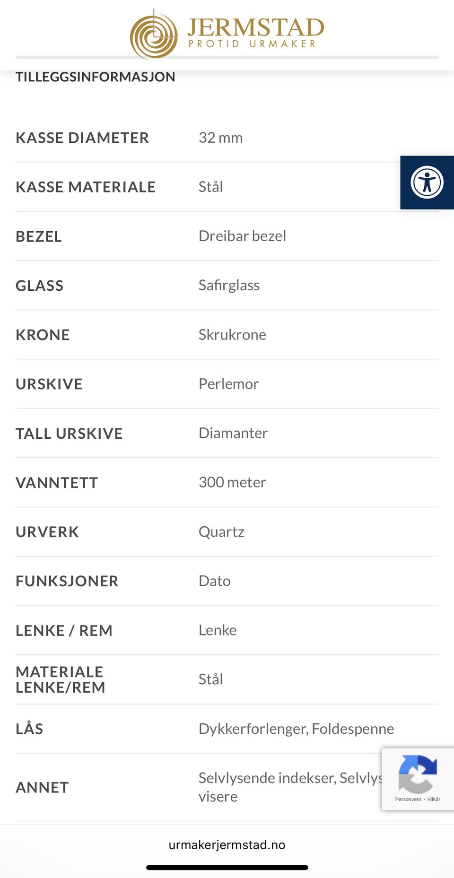Tap the MATERIALE LENKE/REM row label
454x878 pixels.
(61, 679)
